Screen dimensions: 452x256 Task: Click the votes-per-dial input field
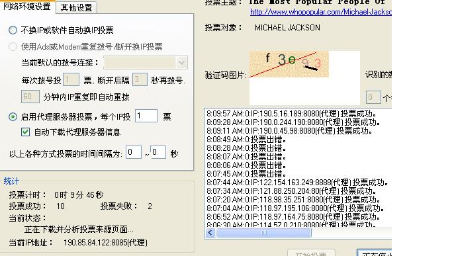(71, 79)
